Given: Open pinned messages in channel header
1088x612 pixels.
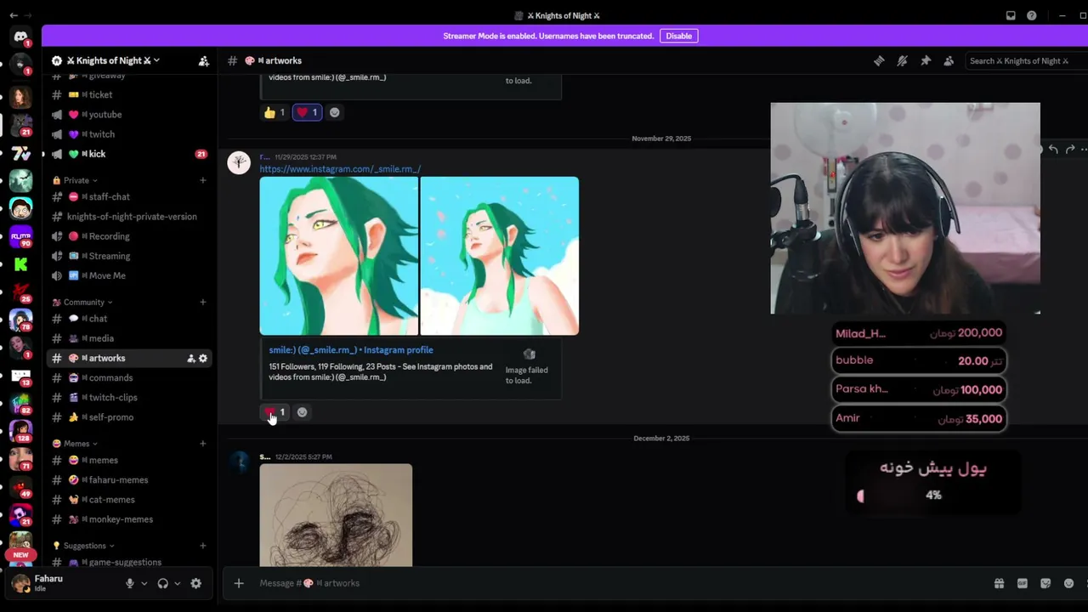Looking at the screenshot, I should 926,61.
